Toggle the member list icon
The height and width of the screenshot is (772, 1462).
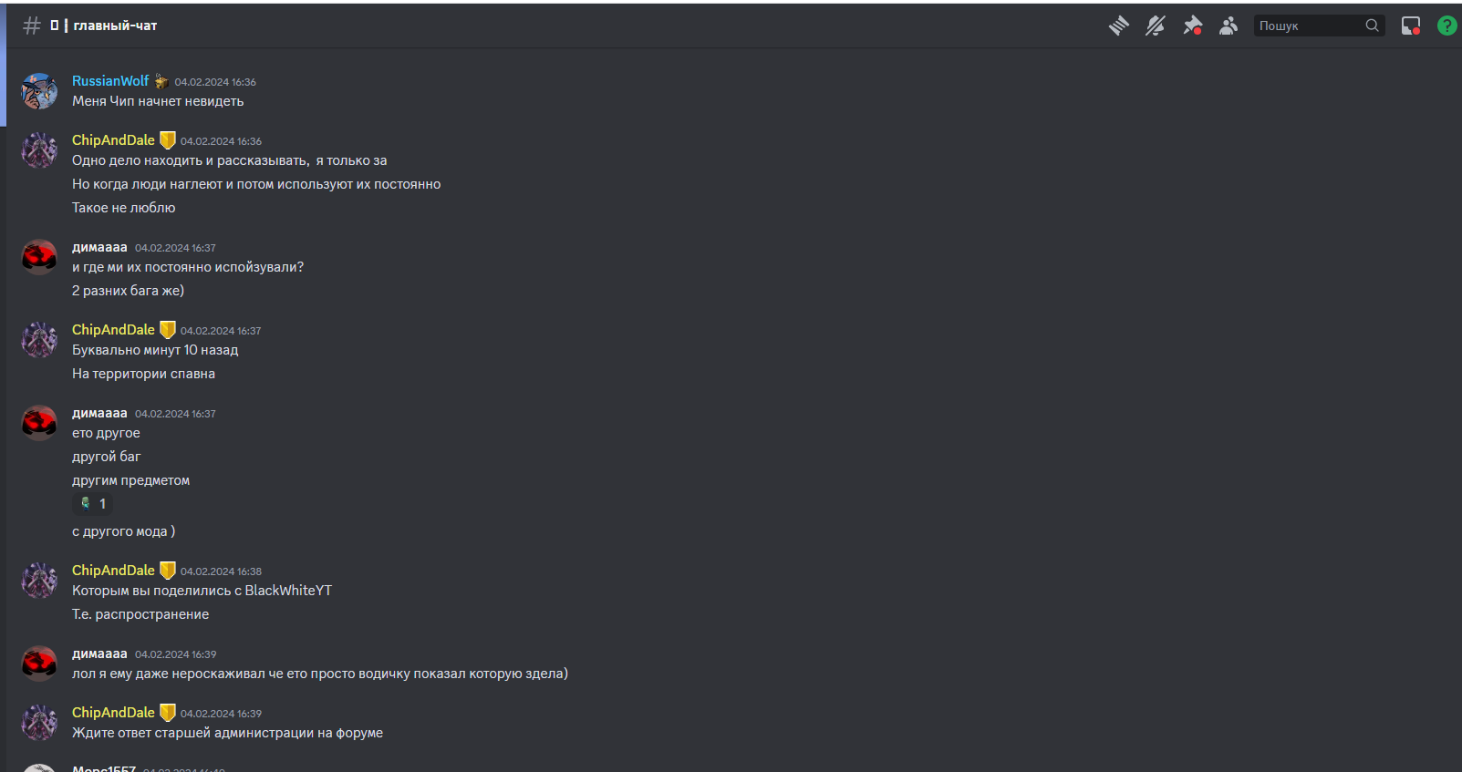tap(1229, 26)
